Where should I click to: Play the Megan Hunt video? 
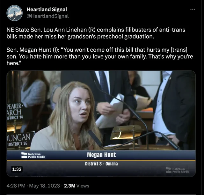(x=101, y=124)
